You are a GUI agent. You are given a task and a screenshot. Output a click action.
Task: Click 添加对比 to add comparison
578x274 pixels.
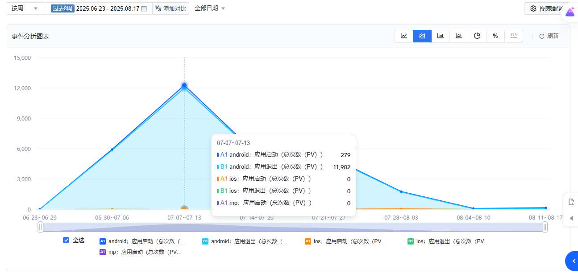(170, 8)
